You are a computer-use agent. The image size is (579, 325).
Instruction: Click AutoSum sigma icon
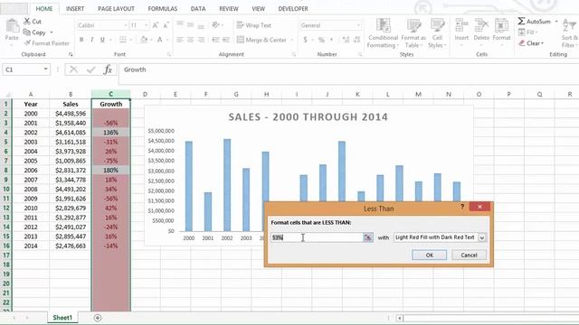[x=521, y=22]
